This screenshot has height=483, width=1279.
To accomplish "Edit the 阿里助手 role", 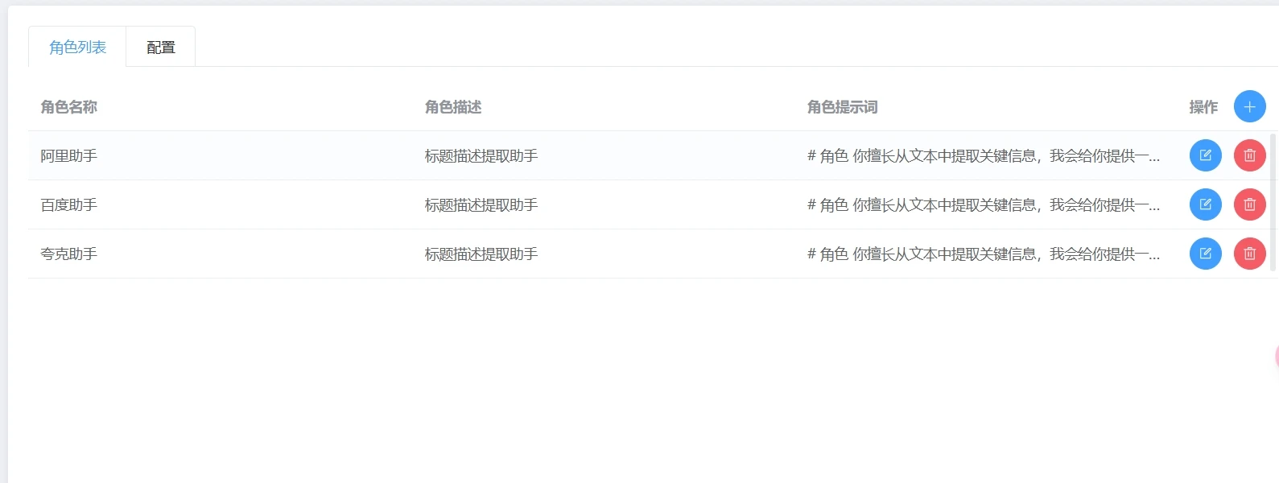I will (x=1205, y=155).
